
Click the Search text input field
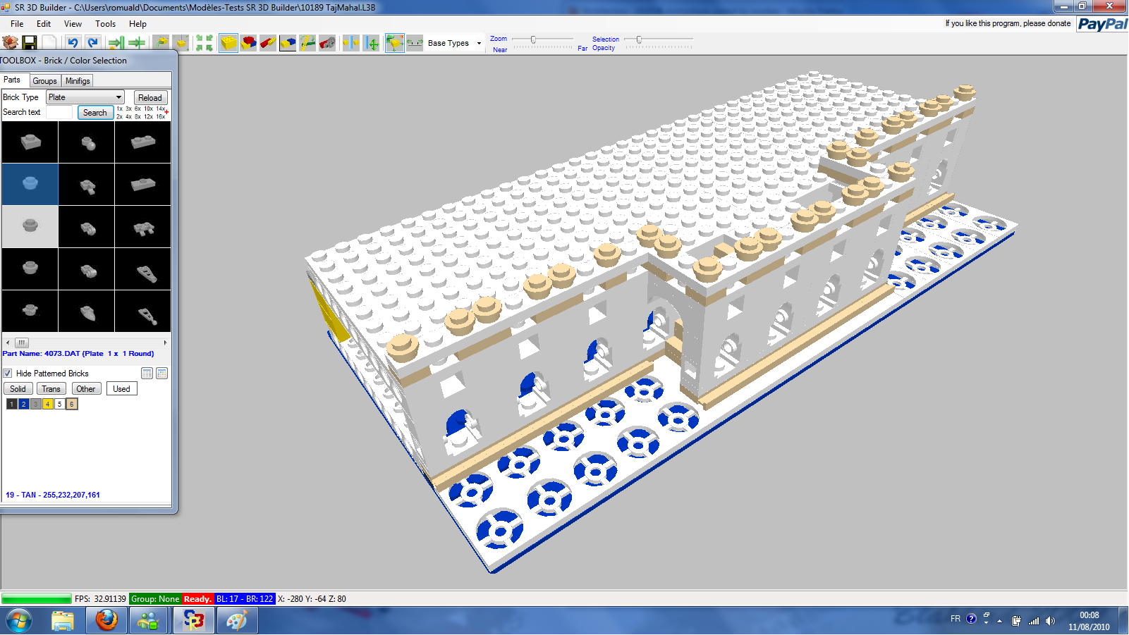59,113
